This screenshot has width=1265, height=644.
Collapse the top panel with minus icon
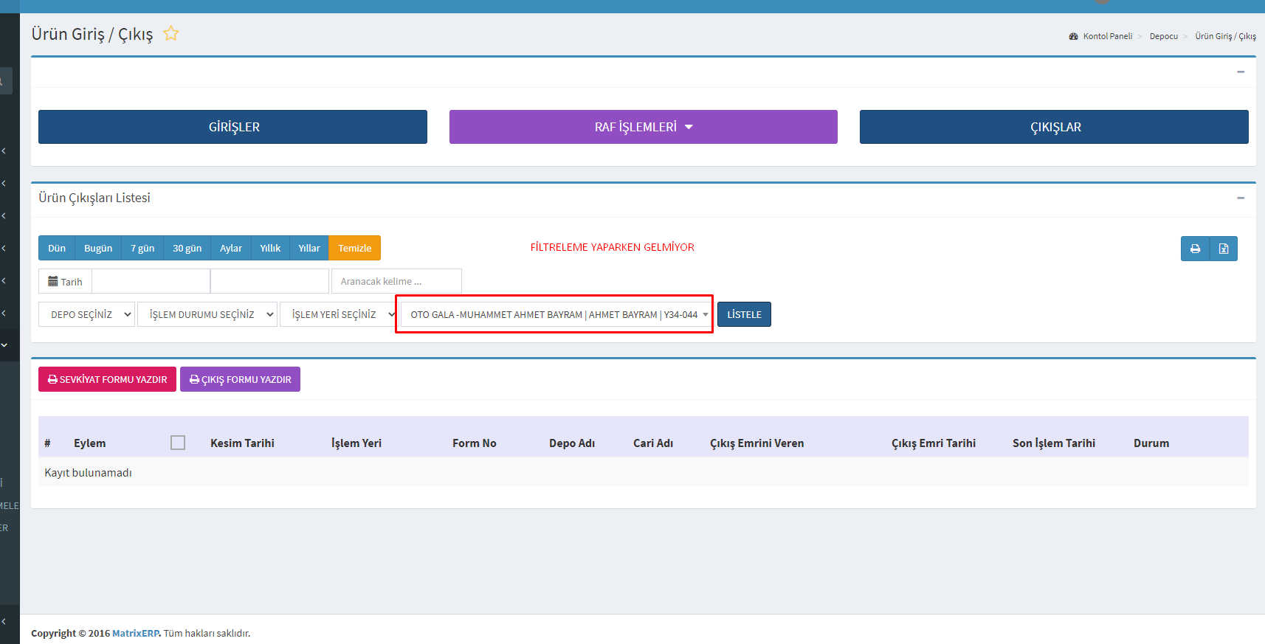(x=1240, y=72)
